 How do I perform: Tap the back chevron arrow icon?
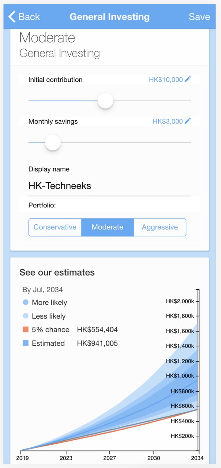point(12,17)
